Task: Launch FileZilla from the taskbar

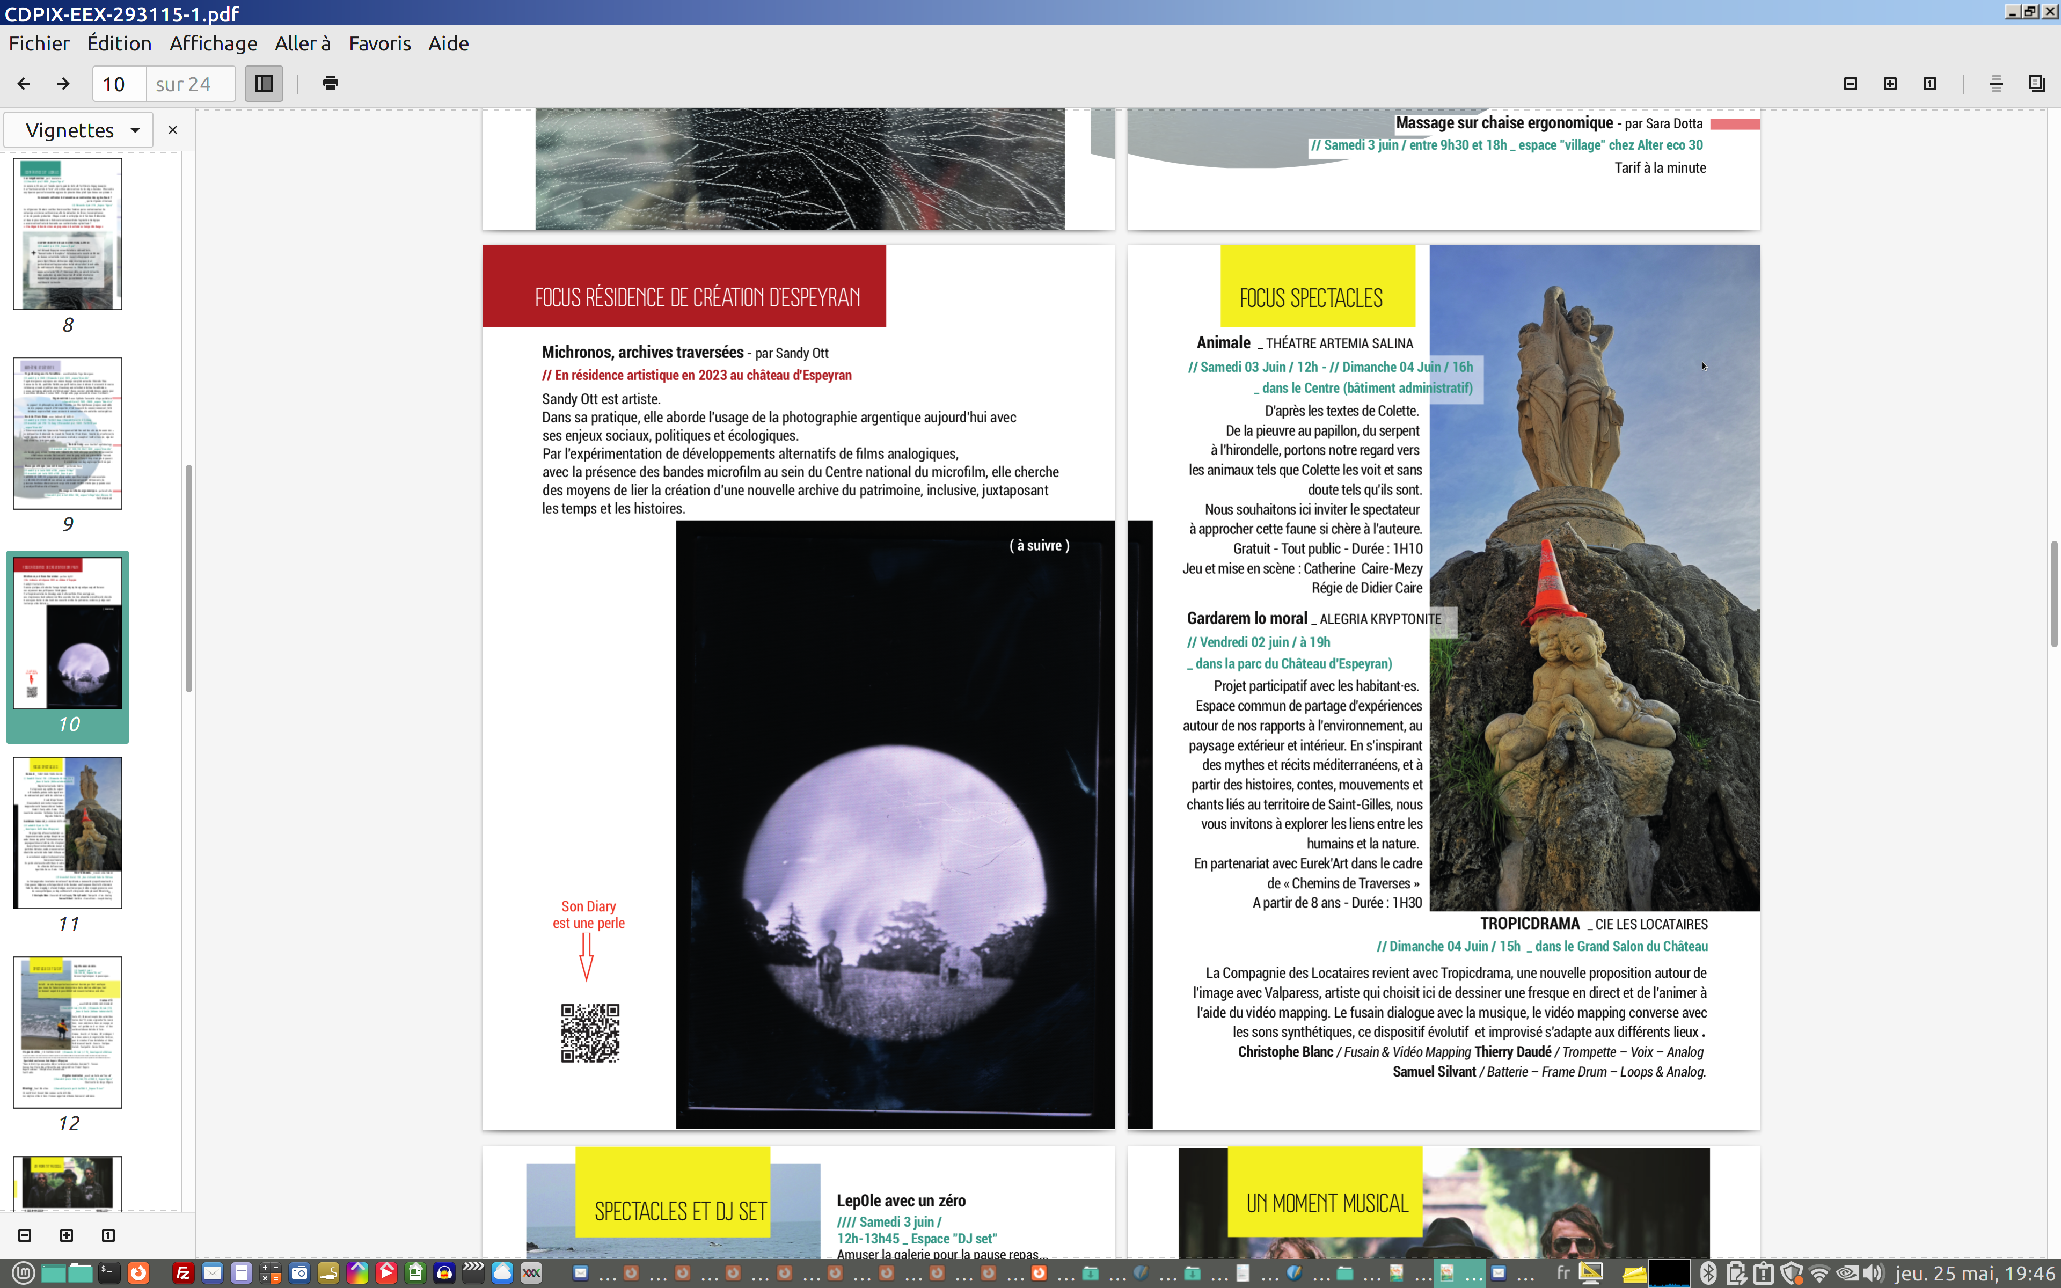Action: pos(183,1272)
